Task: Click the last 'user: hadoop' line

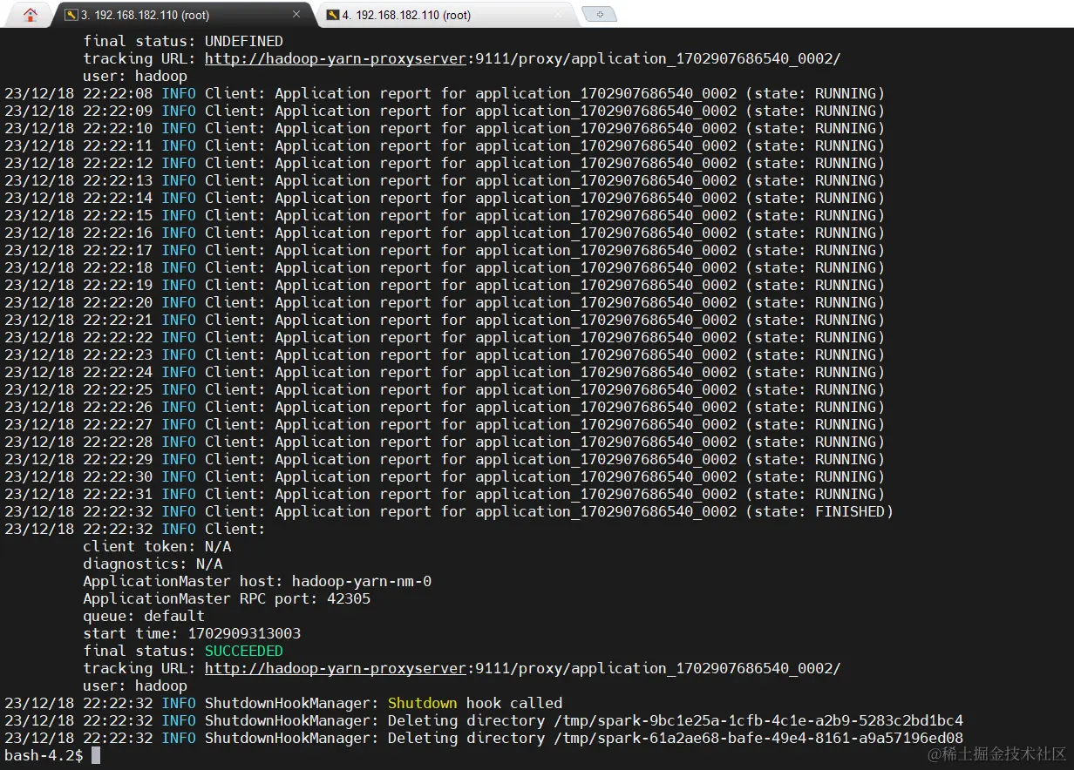Action: pos(135,686)
